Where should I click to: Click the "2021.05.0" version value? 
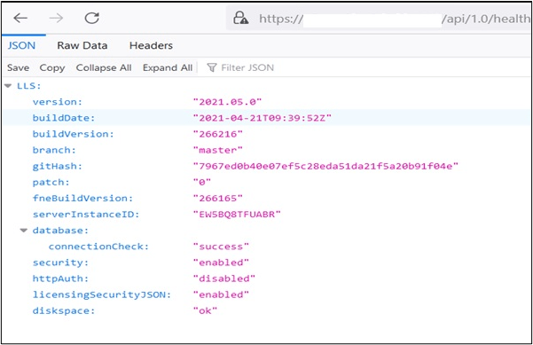coord(227,102)
